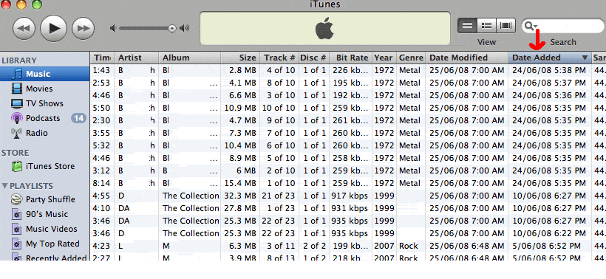Click the 917 kbps bit rate cell
606x279 pixels.
coord(350,196)
